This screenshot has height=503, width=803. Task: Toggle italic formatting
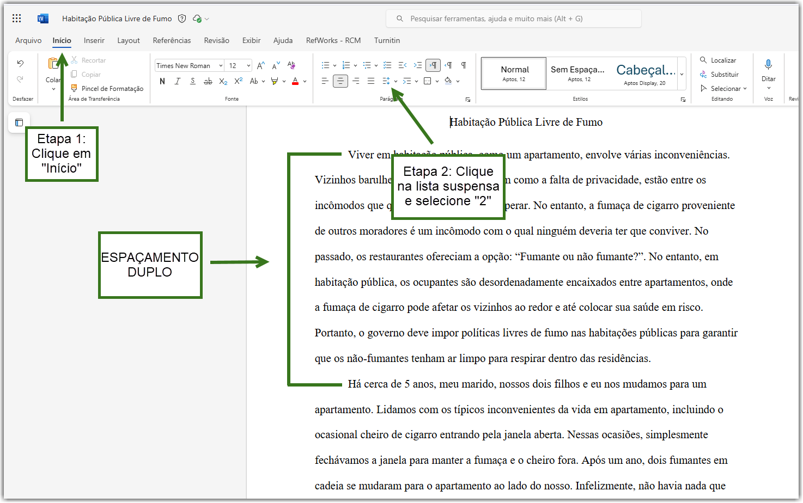177,81
